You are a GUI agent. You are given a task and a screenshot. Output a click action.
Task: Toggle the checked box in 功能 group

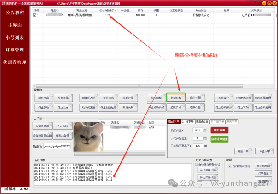click(x=229, y=166)
